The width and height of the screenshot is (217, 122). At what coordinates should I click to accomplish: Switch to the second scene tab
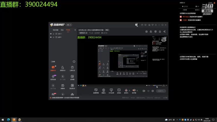(62, 30)
